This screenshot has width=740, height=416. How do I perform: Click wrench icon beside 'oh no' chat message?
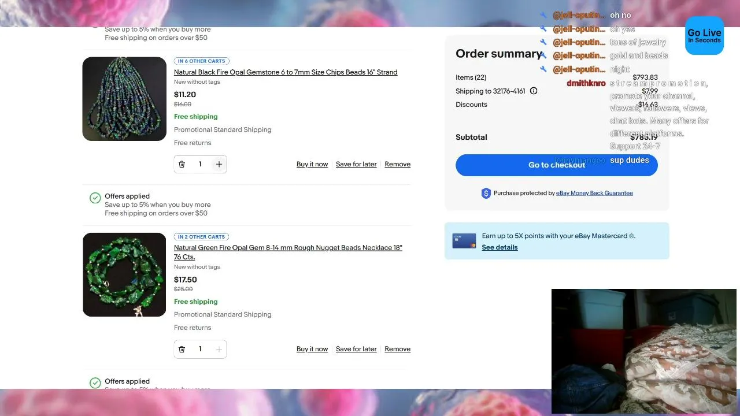click(543, 15)
